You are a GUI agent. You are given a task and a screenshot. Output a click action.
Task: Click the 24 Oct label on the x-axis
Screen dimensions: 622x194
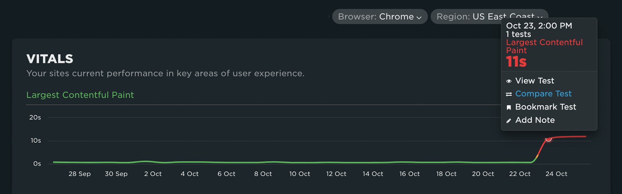pyautogui.click(x=556, y=174)
